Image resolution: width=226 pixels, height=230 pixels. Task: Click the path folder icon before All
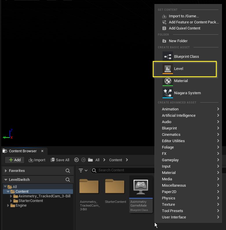[90, 160]
